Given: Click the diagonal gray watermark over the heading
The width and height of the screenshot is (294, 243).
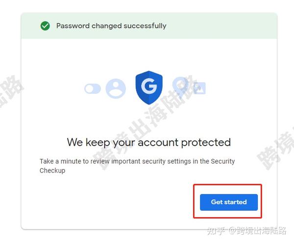Looking at the screenshot, I should [145, 123].
